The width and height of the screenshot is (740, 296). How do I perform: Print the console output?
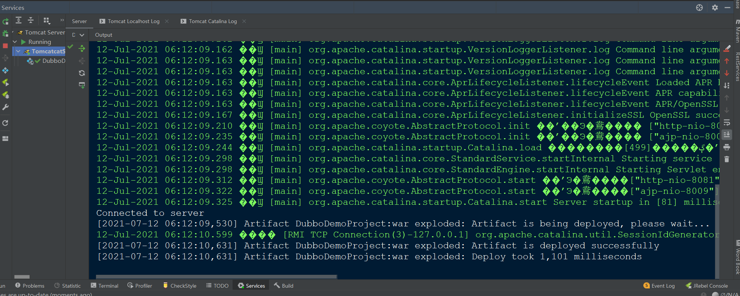pos(727,147)
